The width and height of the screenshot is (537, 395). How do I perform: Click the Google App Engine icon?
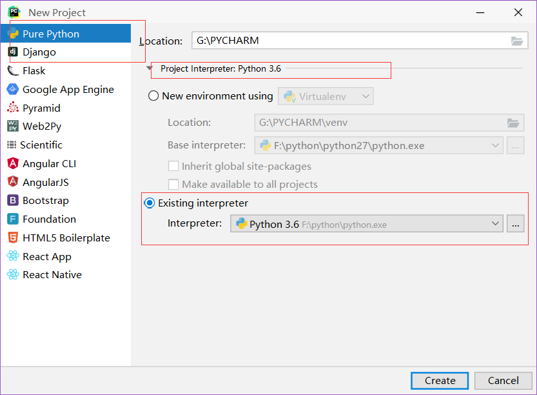tap(13, 89)
